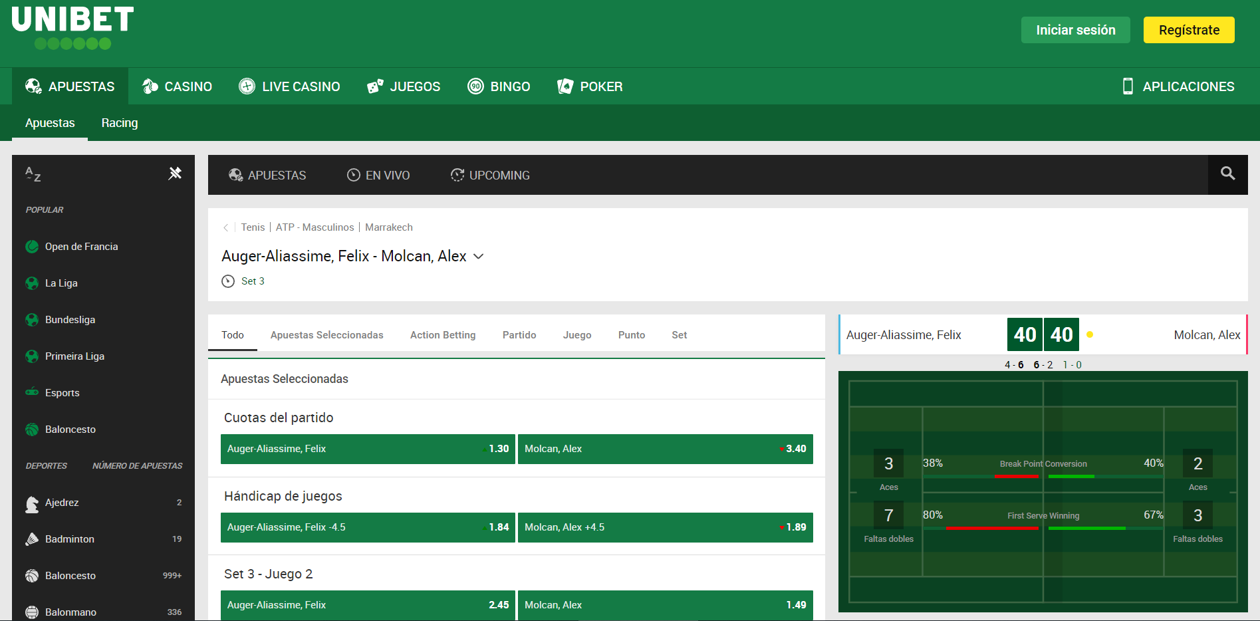Expand the Auger-Aliassime vs Molcan match dropdown

click(x=478, y=257)
